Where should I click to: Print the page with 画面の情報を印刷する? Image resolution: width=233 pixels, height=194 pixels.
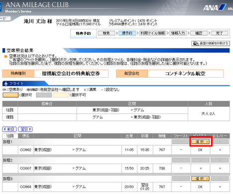[211, 43]
